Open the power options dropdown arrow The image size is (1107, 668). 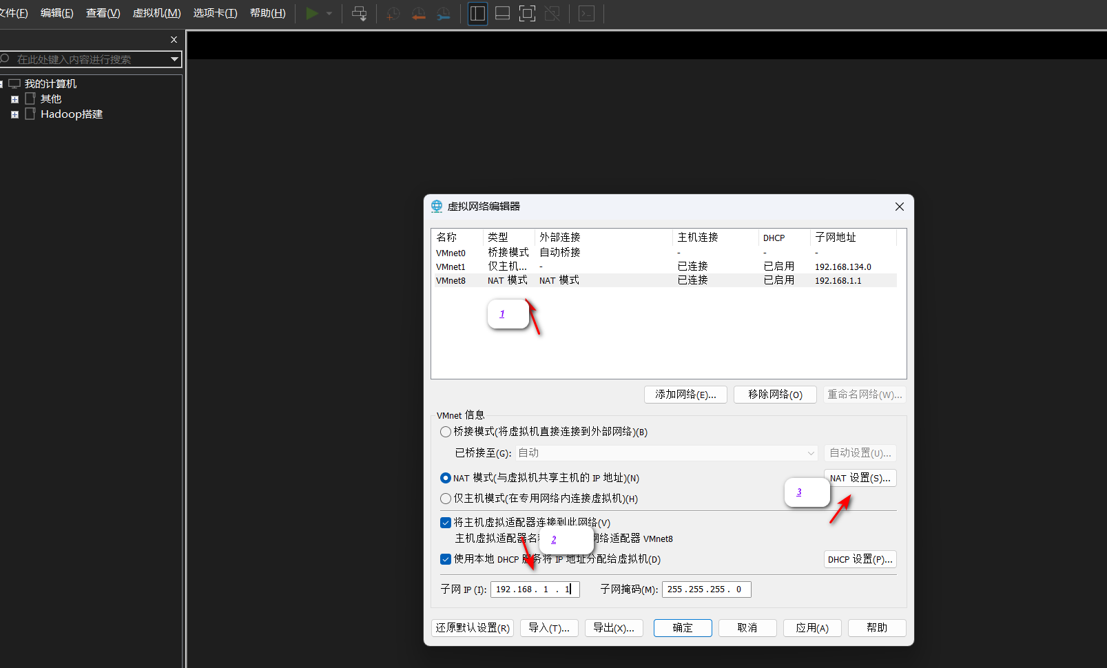coord(329,14)
